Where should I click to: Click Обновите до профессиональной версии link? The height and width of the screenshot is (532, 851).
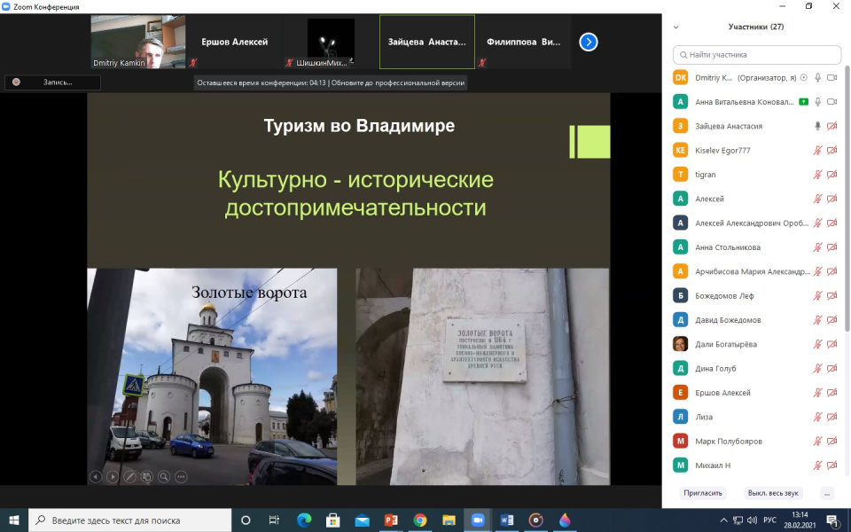[x=398, y=83]
